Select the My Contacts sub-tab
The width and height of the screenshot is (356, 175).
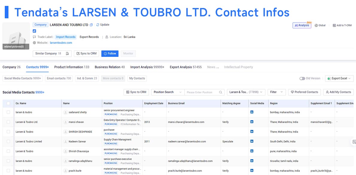tap(137, 78)
